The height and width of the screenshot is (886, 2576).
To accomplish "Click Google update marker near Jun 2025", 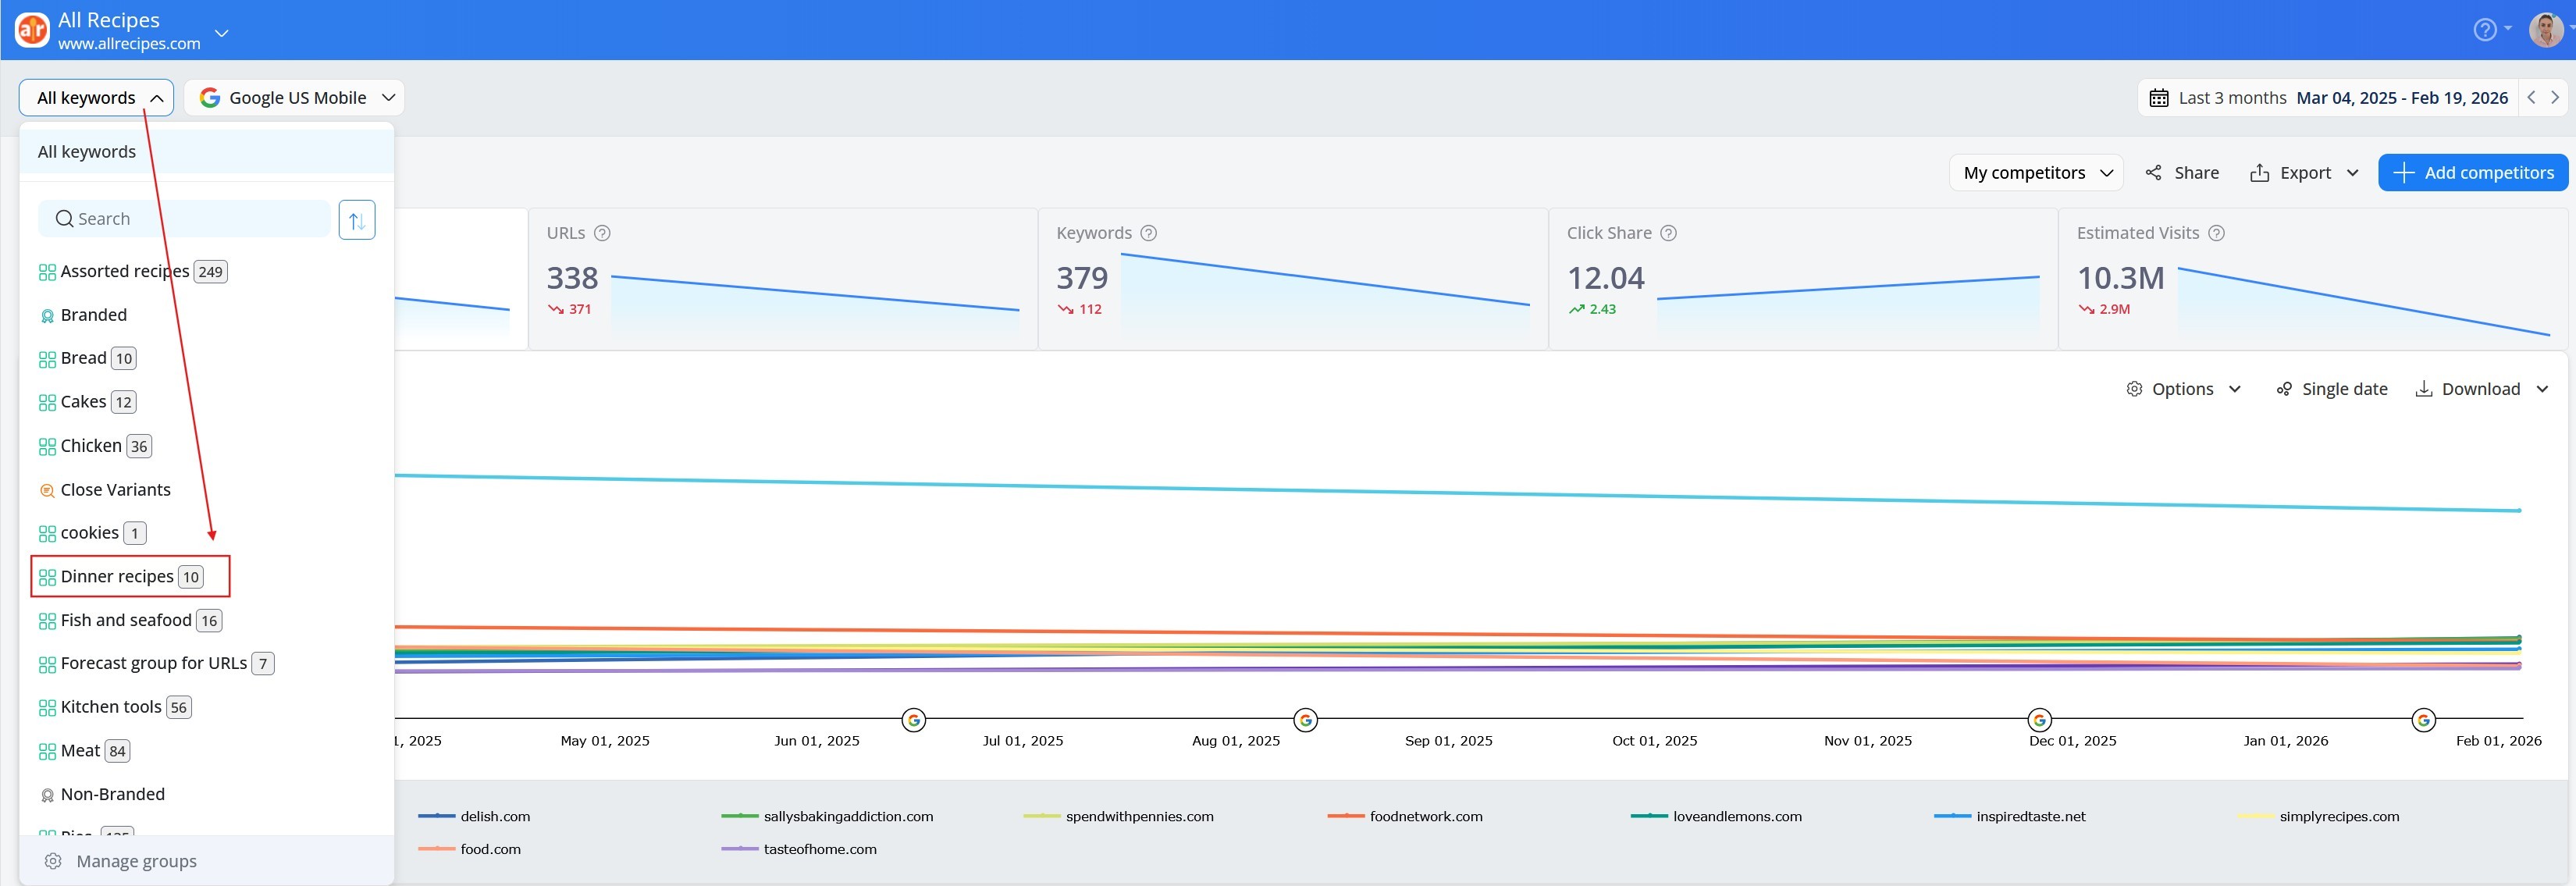I will [913, 720].
